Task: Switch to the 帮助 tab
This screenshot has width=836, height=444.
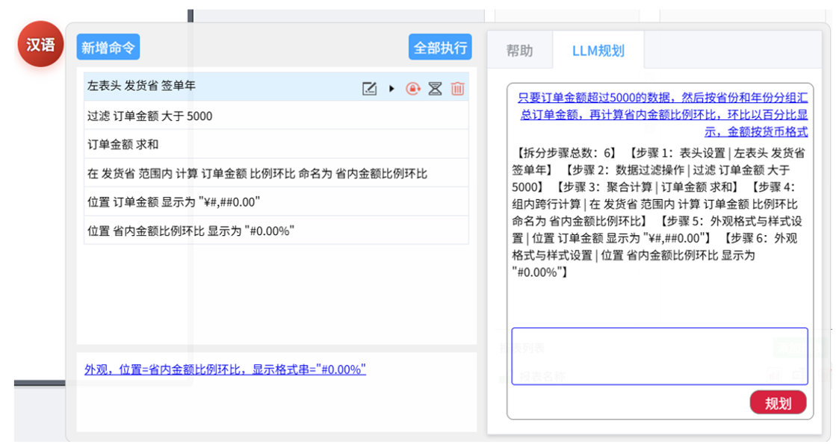Action: (x=519, y=51)
